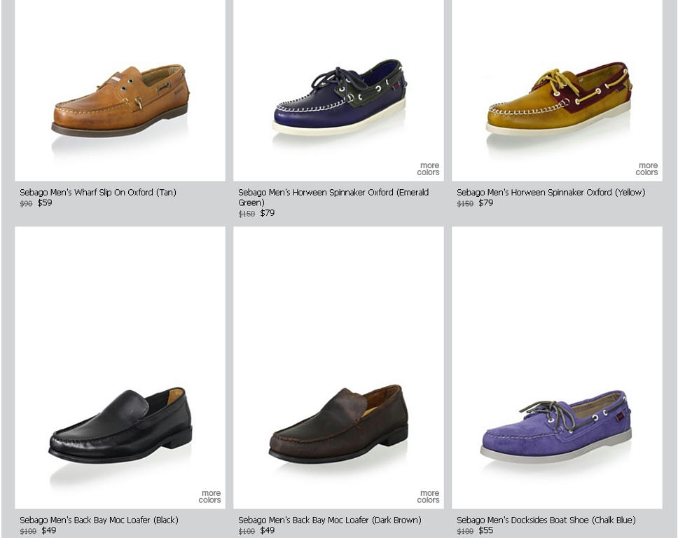Click 'Horween Spinnaker Oxford (Yellow)' title link
The image size is (678, 538).
tap(551, 193)
